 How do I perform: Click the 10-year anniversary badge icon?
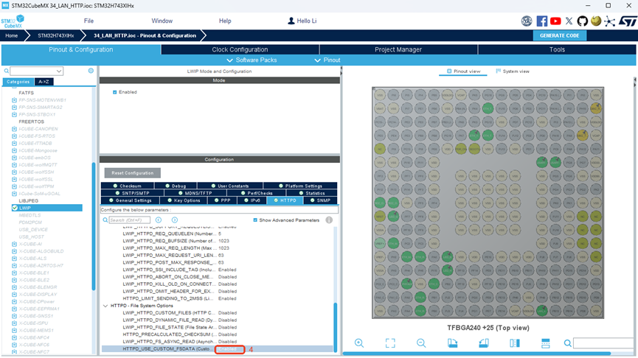(527, 21)
